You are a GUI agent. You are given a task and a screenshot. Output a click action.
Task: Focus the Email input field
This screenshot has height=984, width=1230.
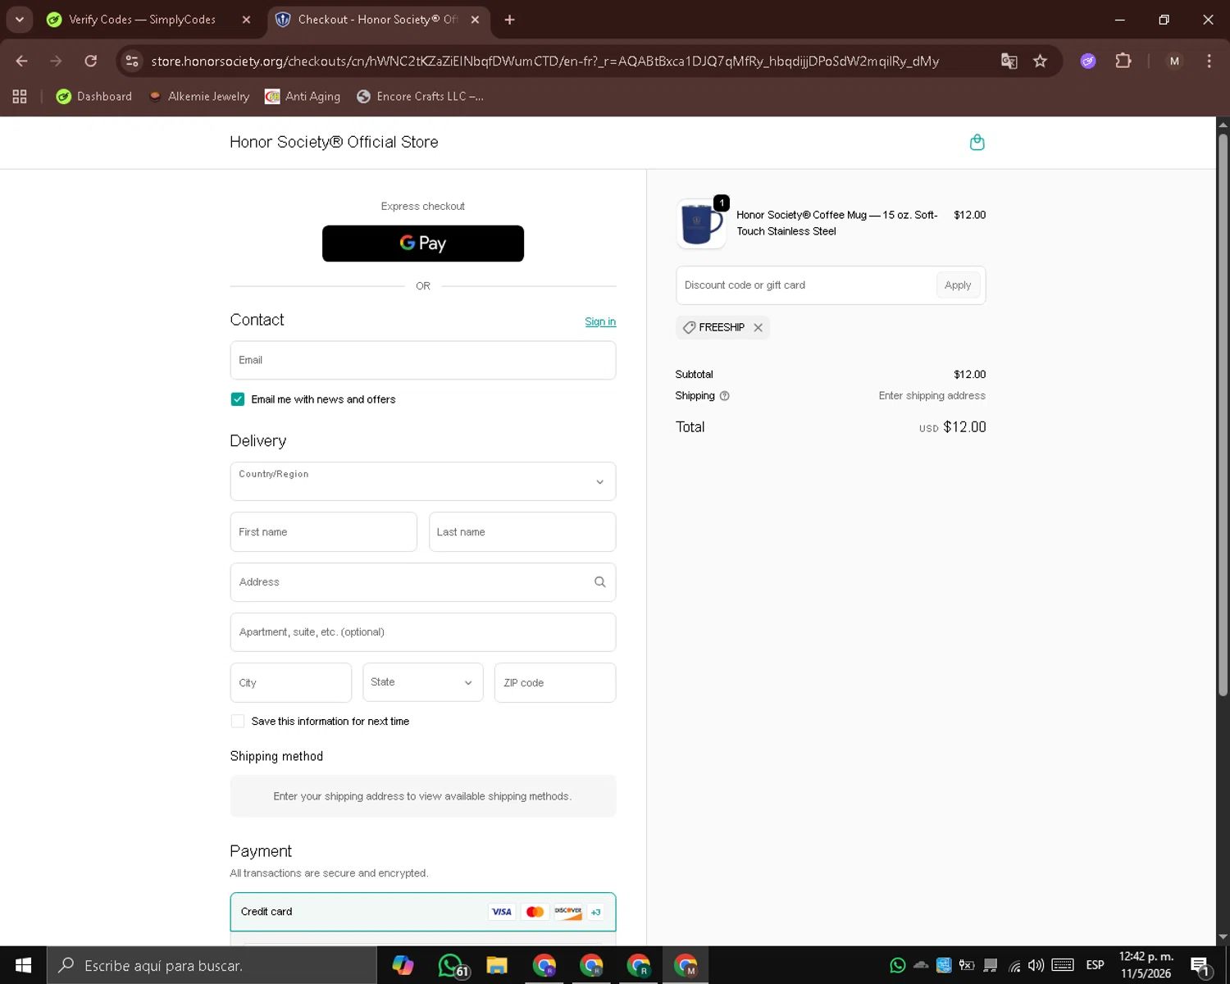click(x=423, y=360)
